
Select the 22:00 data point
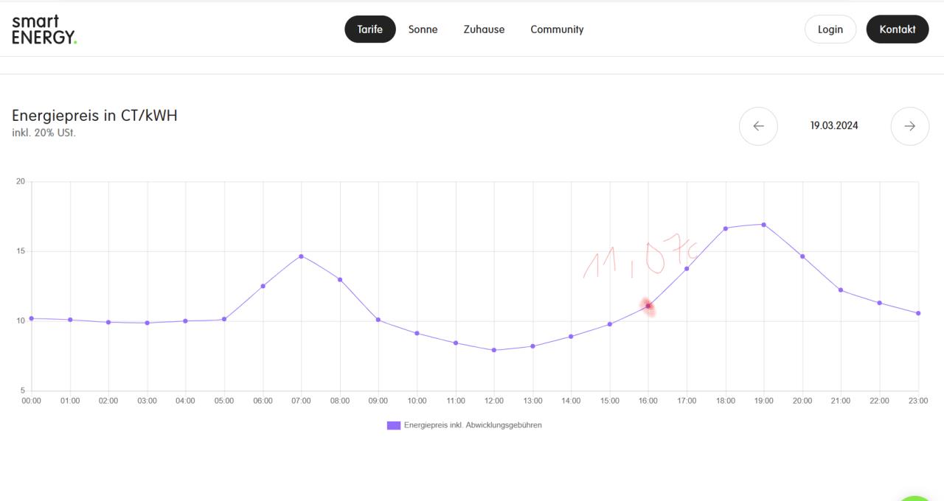click(x=879, y=303)
